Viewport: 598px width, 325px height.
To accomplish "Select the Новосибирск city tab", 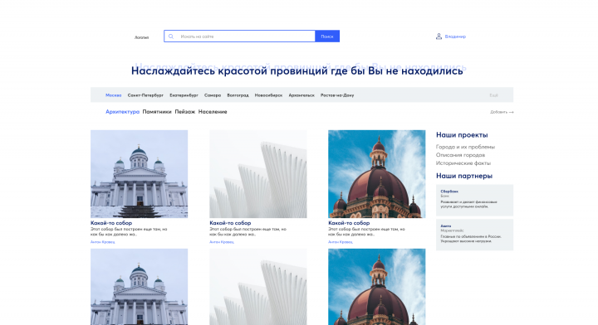I will click(x=268, y=95).
